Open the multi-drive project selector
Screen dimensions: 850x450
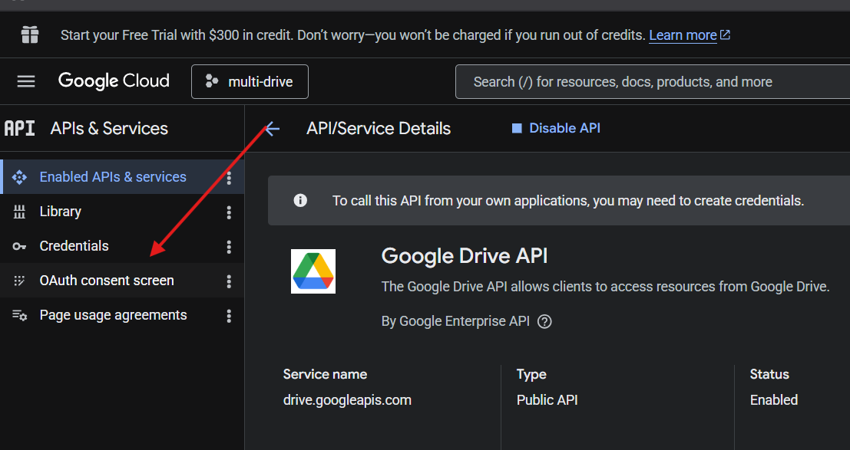[250, 82]
